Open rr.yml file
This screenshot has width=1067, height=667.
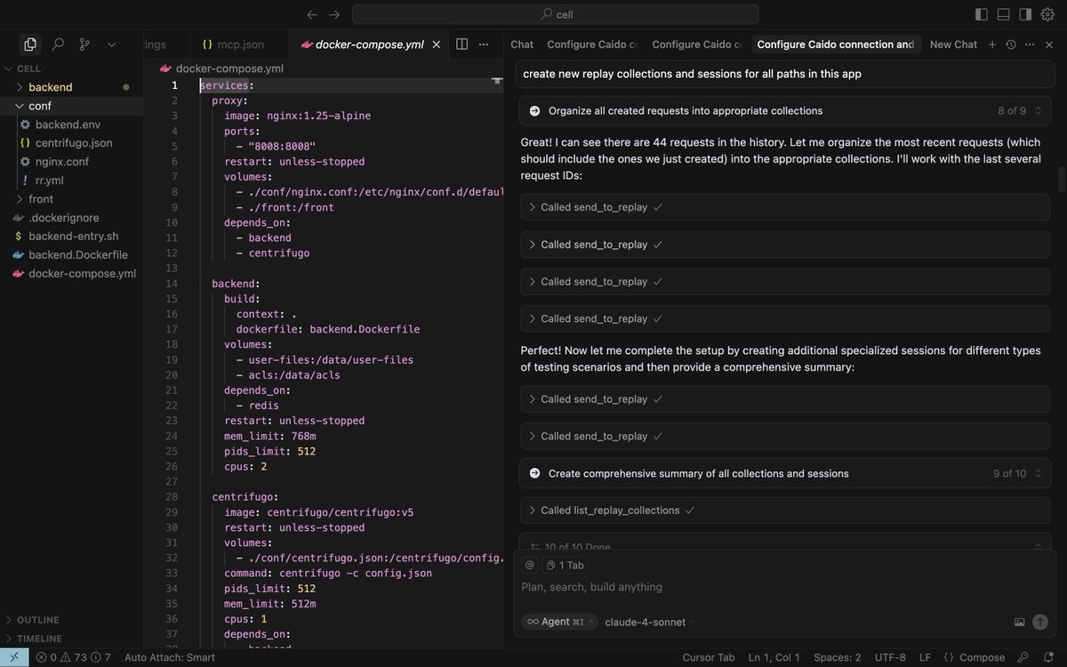(x=71, y=181)
